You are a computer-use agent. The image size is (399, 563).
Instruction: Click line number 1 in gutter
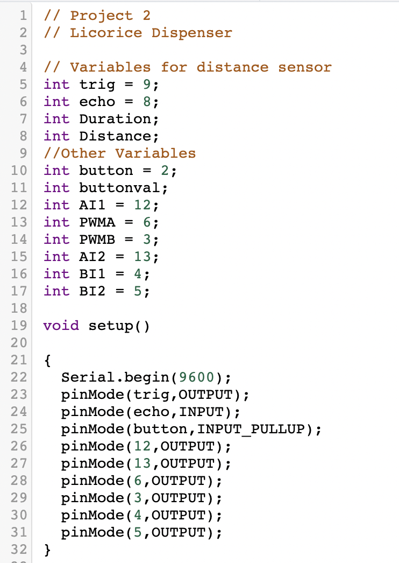coord(23,16)
